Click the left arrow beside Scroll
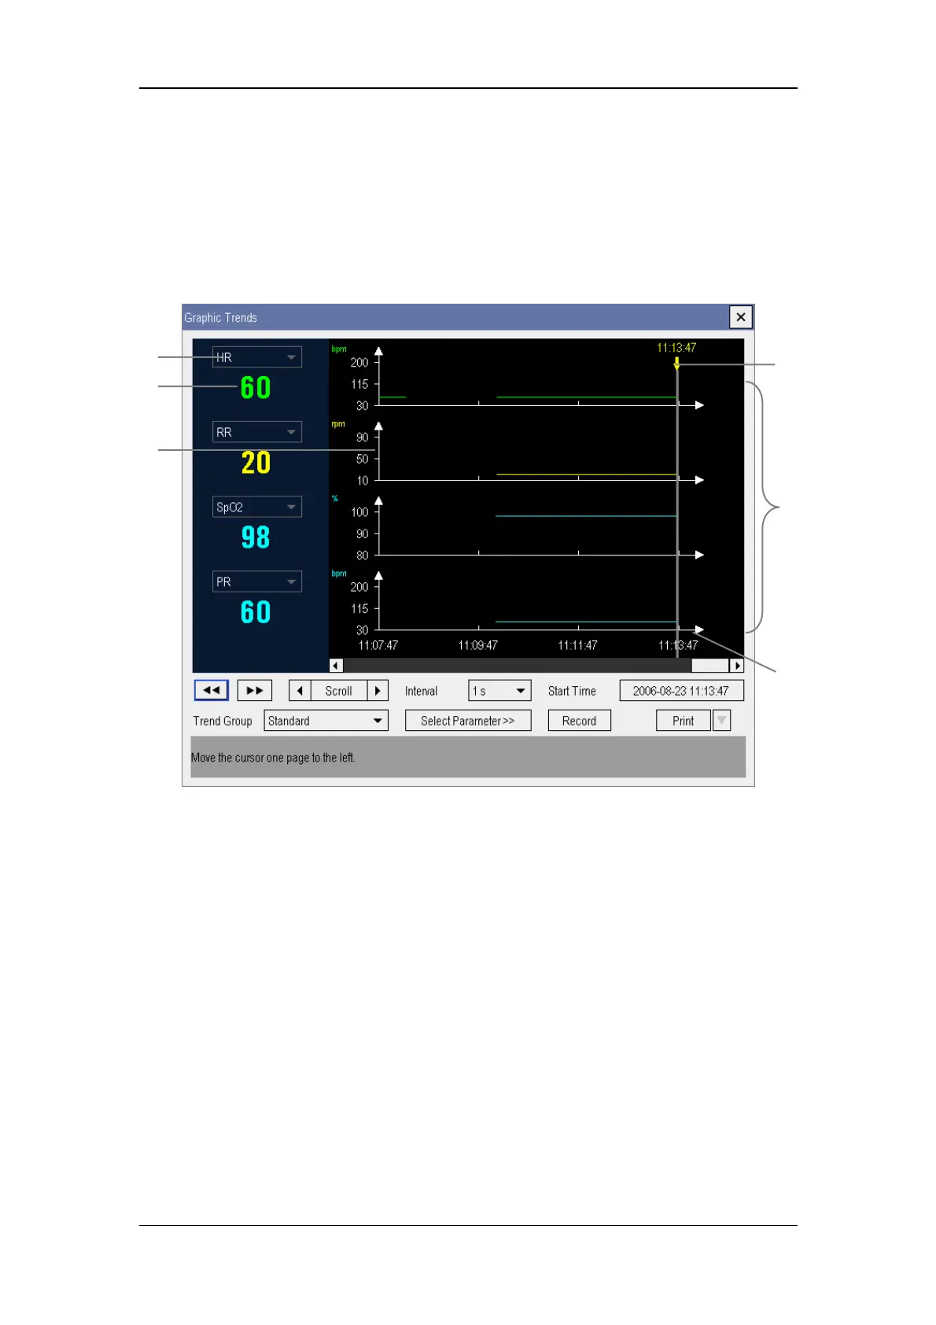 (300, 691)
